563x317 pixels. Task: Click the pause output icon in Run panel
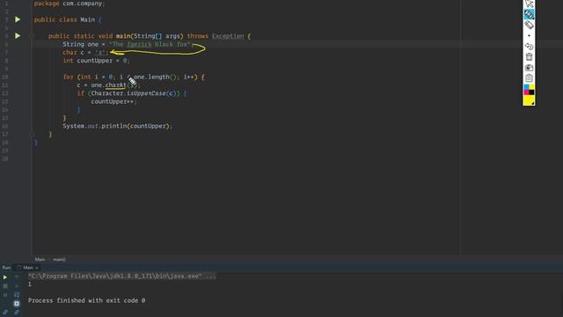[x=5, y=295]
